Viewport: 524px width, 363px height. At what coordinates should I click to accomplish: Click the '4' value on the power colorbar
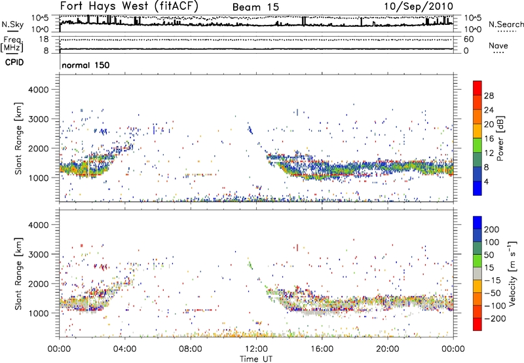pyautogui.click(x=486, y=182)
